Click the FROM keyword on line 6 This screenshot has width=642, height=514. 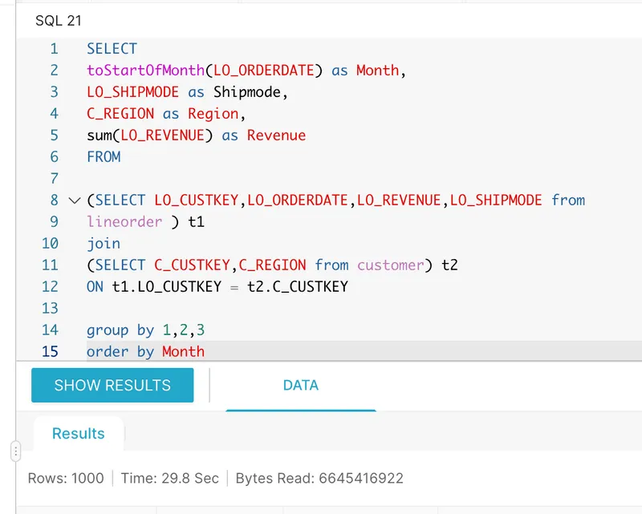click(104, 157)
